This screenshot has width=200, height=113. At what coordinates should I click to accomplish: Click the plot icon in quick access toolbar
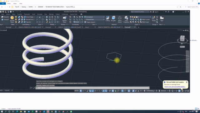point(11,12)
